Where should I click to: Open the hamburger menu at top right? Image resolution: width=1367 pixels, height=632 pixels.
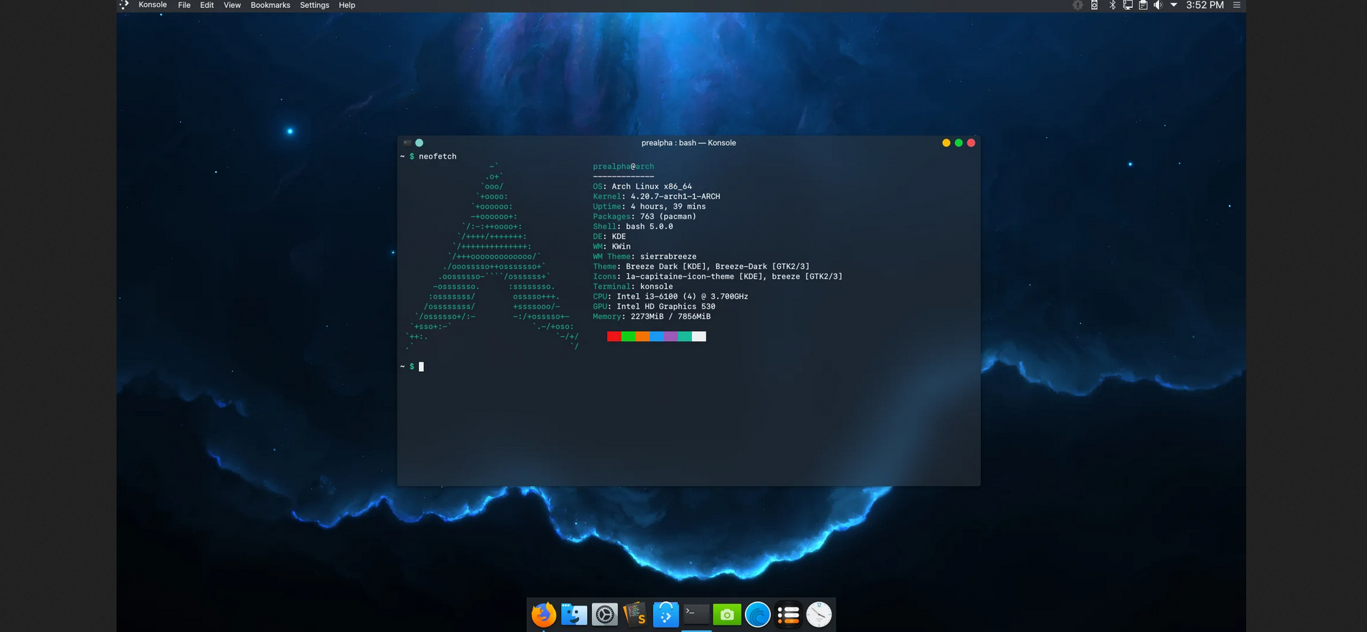tap(1236, 5)
